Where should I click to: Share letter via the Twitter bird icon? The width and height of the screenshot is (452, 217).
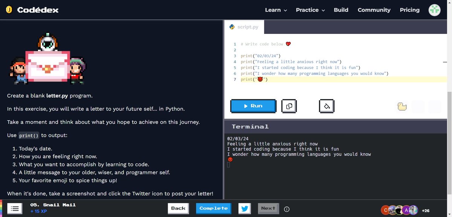[x=244, y=208]
